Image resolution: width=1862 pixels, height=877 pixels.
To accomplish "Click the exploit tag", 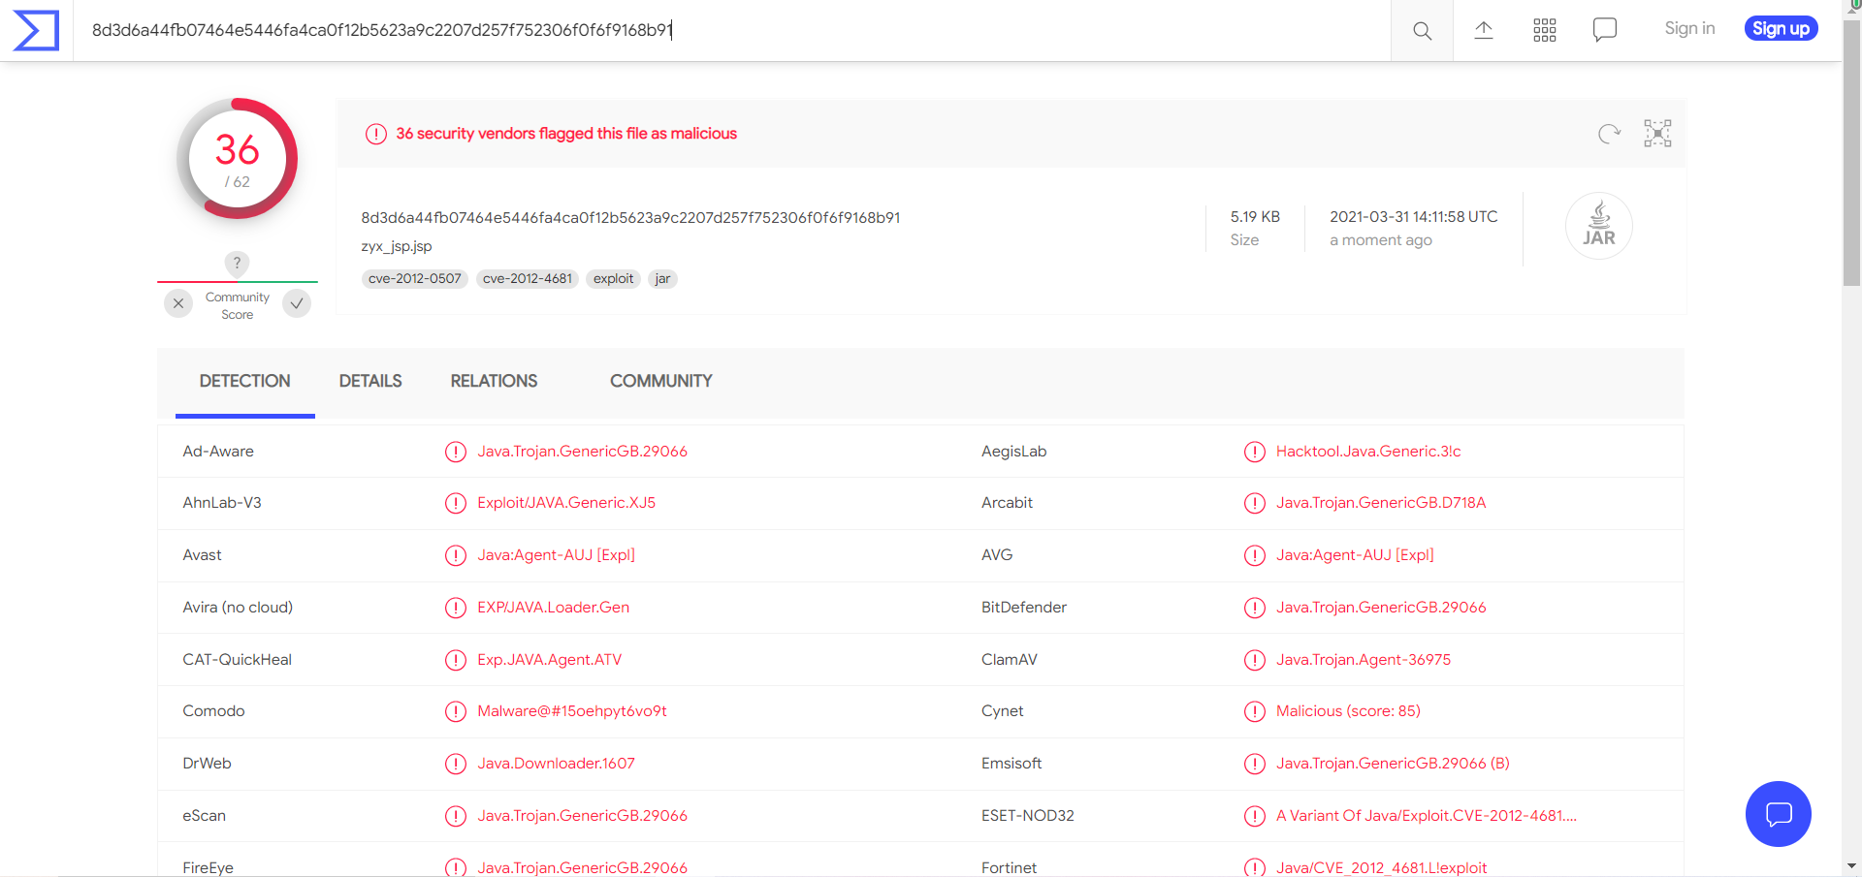I will pyautogui.click(x=613, y=279).
